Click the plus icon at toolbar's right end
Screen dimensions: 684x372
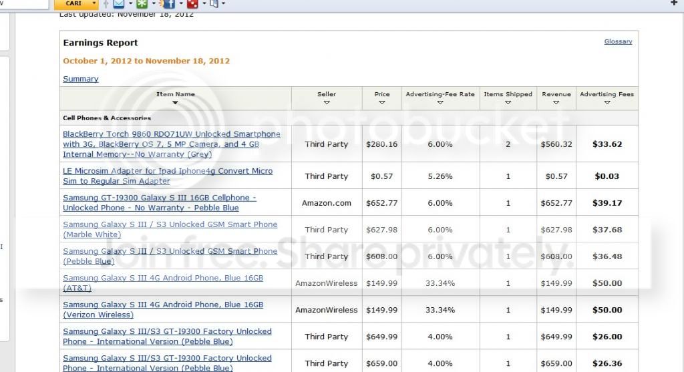point(673,3)
